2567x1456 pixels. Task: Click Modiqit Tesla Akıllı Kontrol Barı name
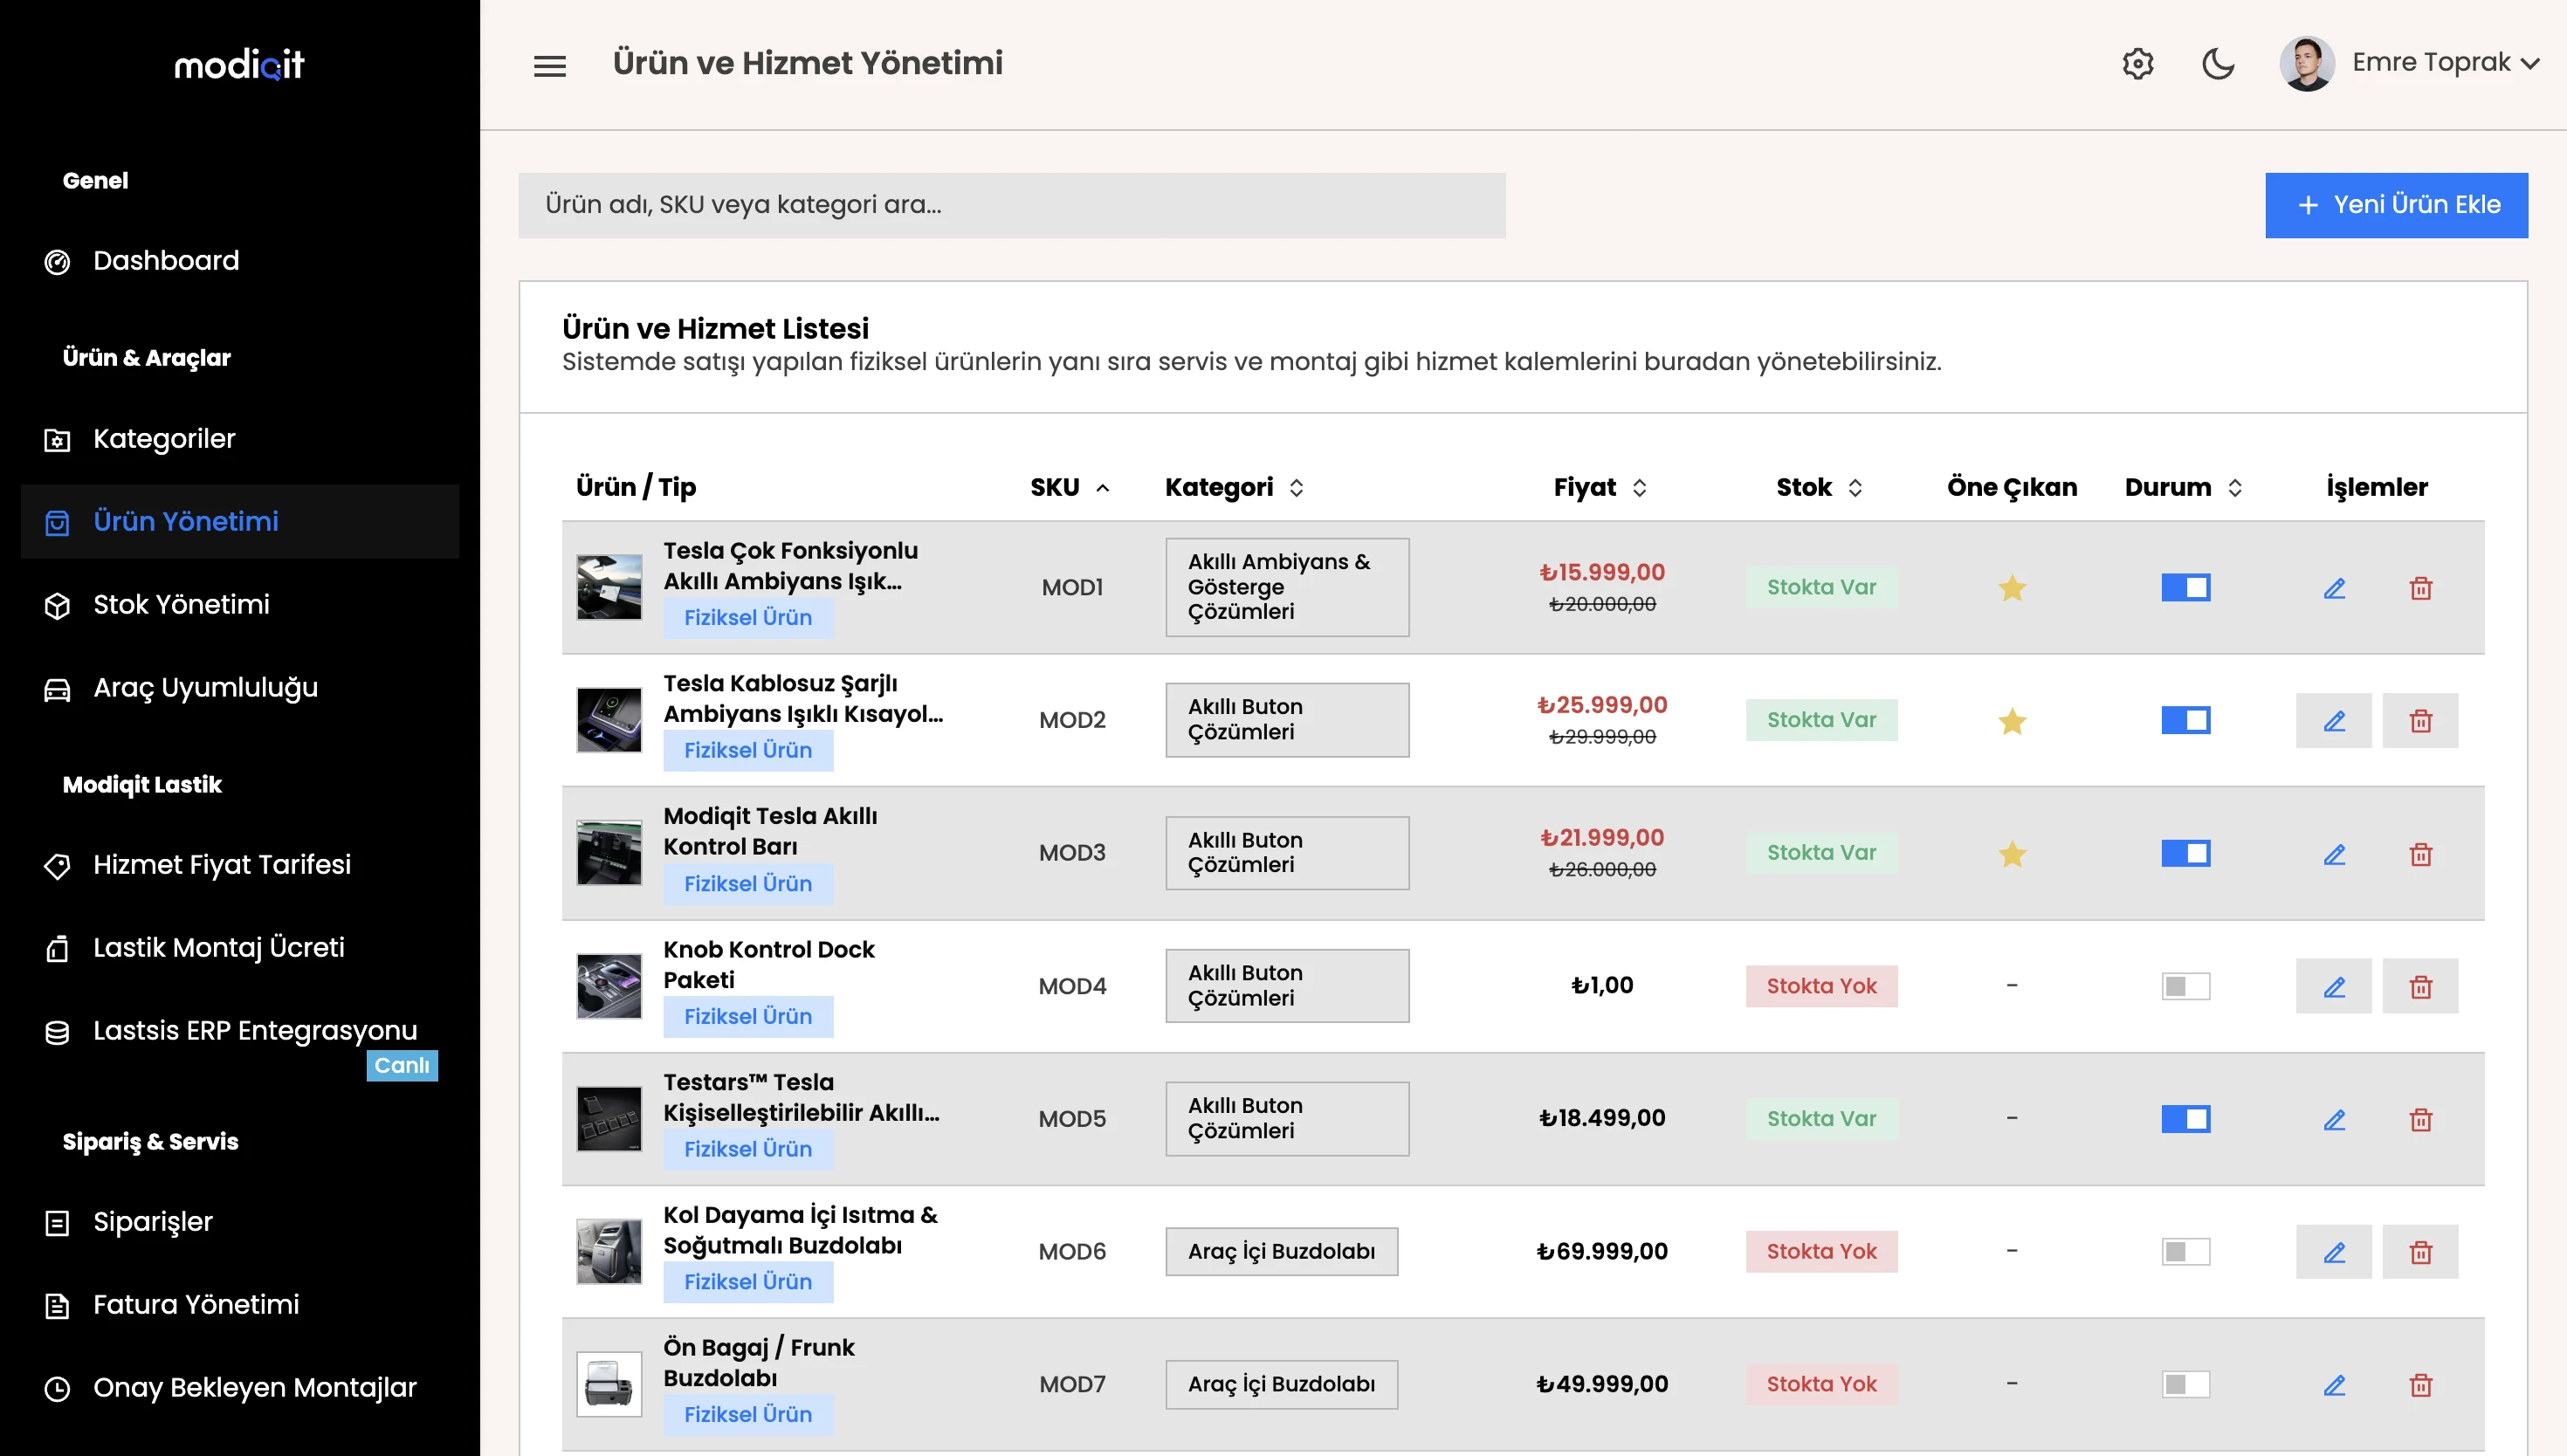(770, 831)
